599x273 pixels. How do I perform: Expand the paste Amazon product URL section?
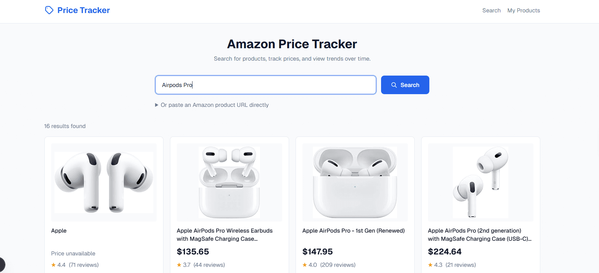pos(215,105)
